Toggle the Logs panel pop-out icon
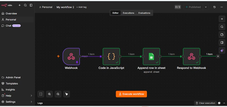Screen dimensions: 227x107 click(219, 103)
